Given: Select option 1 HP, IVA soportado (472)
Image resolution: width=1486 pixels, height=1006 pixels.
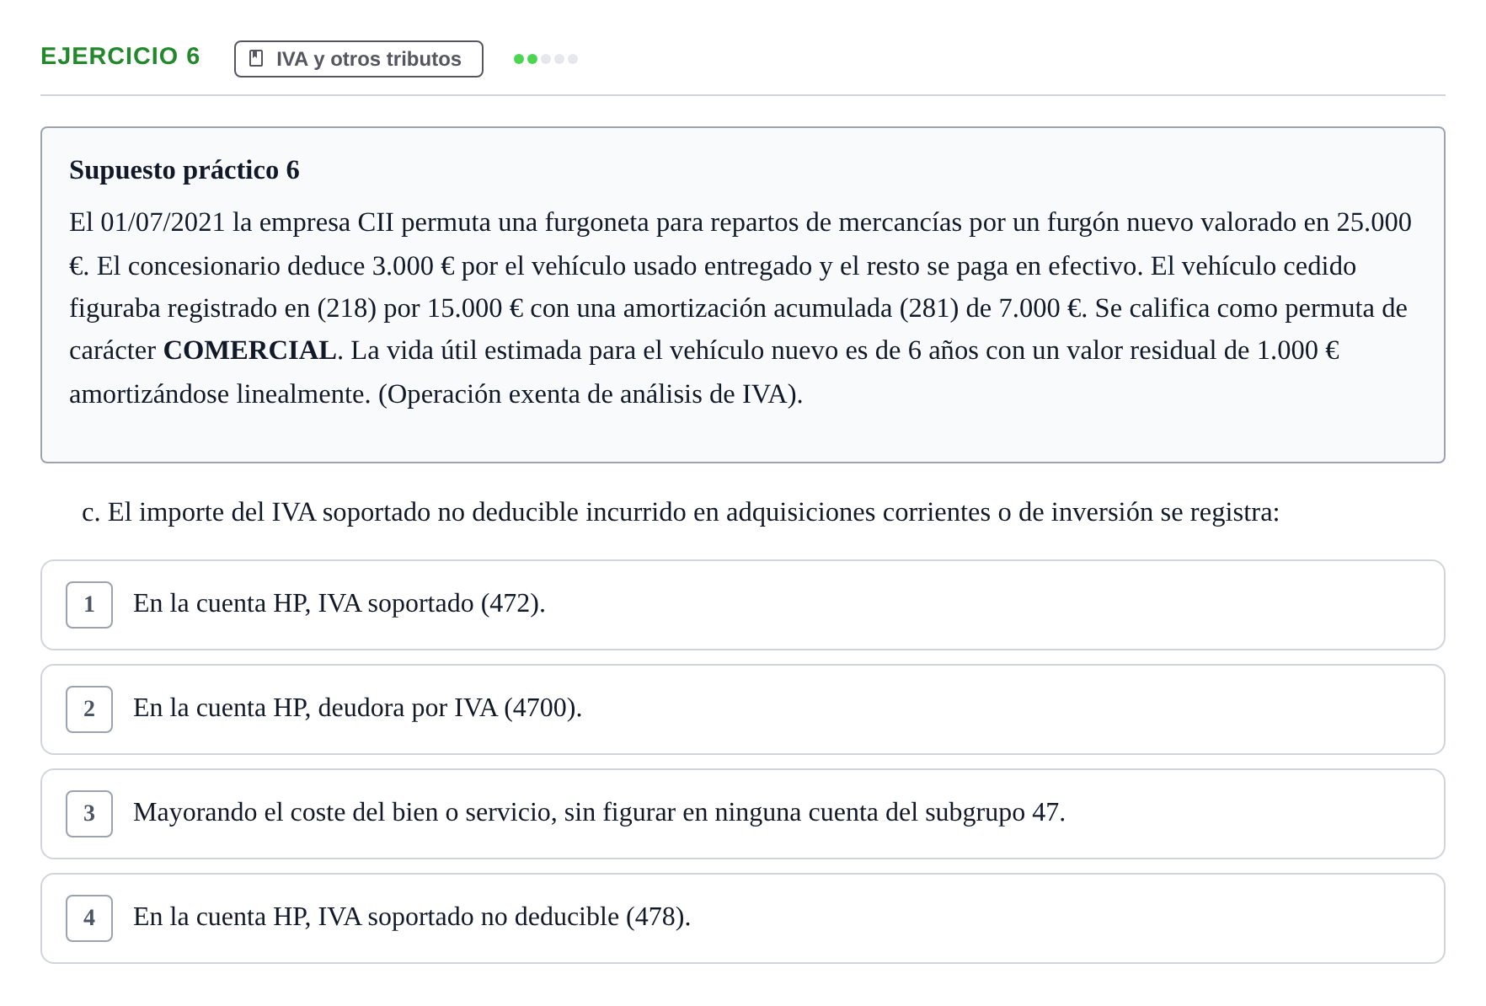Looking at the screenshot, I should 742,605.
